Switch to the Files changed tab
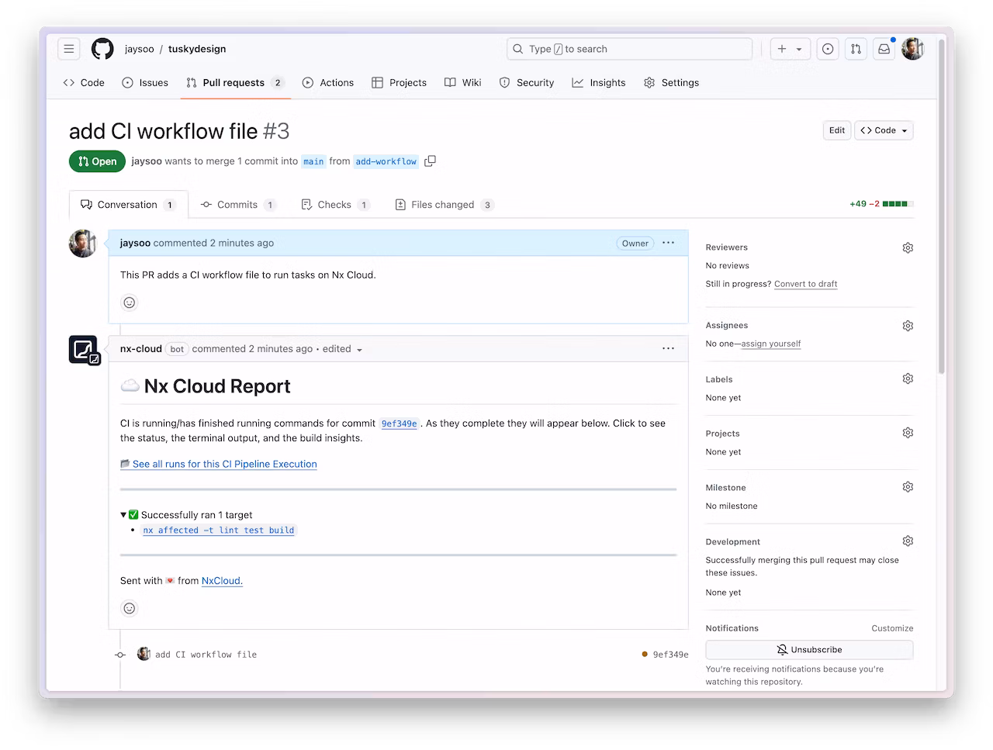993x750 pixels. [443, 204]
